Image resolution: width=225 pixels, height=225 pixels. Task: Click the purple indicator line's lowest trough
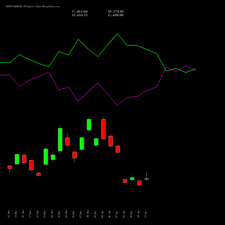point(117,105)
